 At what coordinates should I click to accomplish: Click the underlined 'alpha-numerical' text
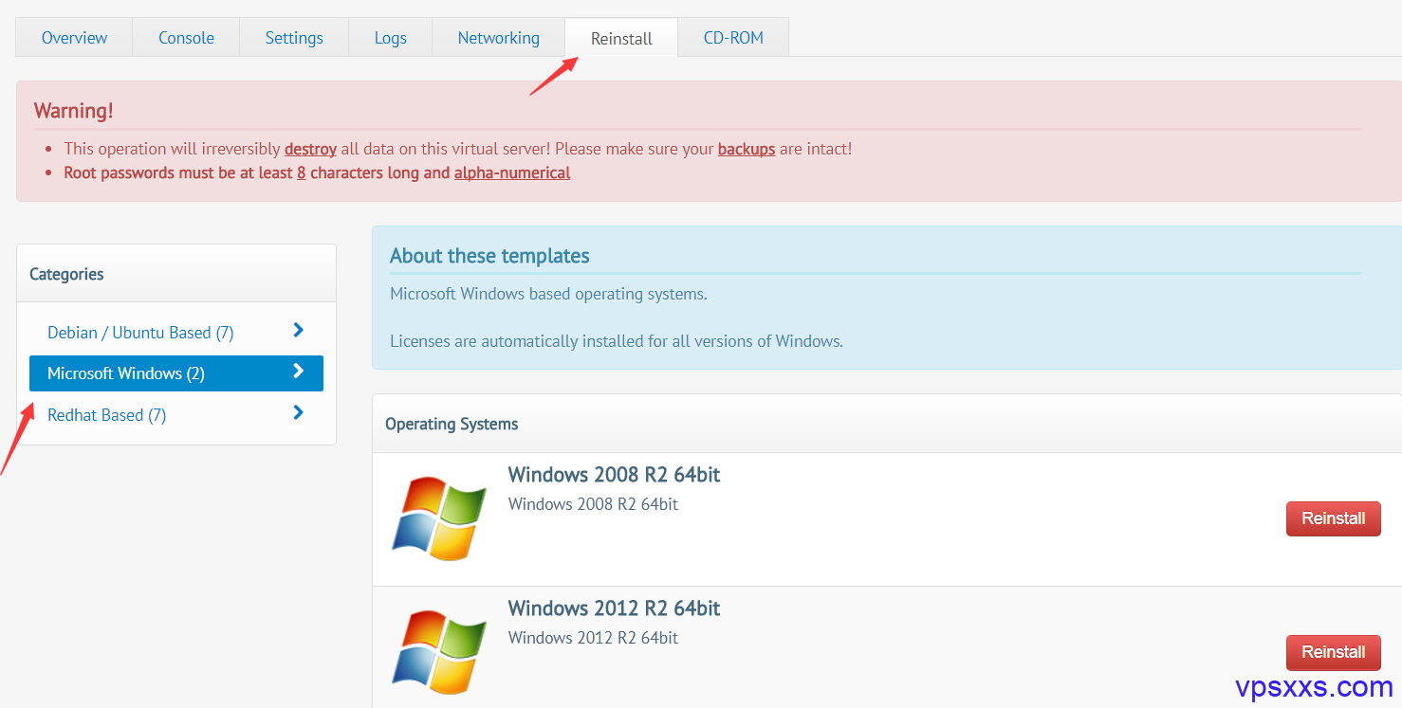click(512, 172)
